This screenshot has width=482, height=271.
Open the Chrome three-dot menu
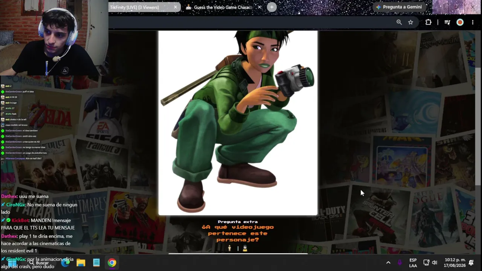pos(473,22)
